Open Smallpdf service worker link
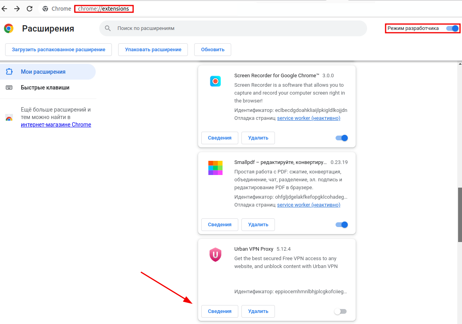 tap(308, 205)
